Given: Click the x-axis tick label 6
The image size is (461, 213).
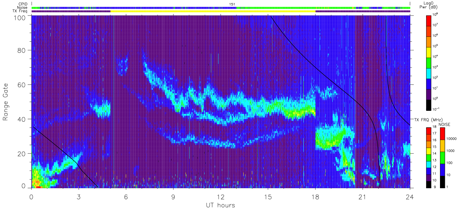Looking at the screenshot, I should coord(126,197).
